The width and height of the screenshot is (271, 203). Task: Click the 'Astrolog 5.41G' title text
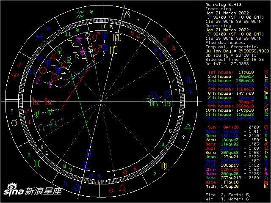pyautogui.click(x=223, y=5)
